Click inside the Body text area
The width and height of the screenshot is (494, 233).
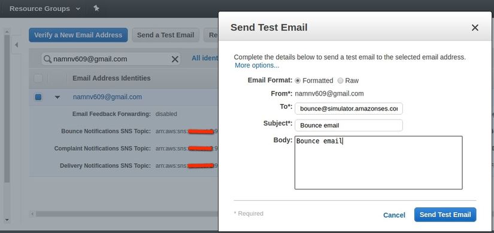pos(378,163)
